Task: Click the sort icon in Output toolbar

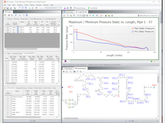Action: point(12,15)
